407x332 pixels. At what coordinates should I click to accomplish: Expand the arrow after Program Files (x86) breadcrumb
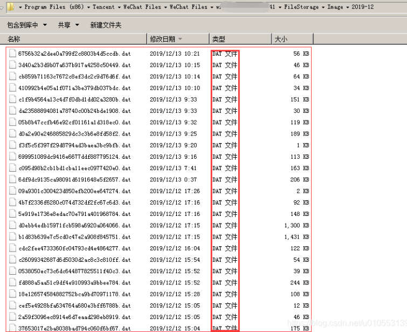point(88,7)
